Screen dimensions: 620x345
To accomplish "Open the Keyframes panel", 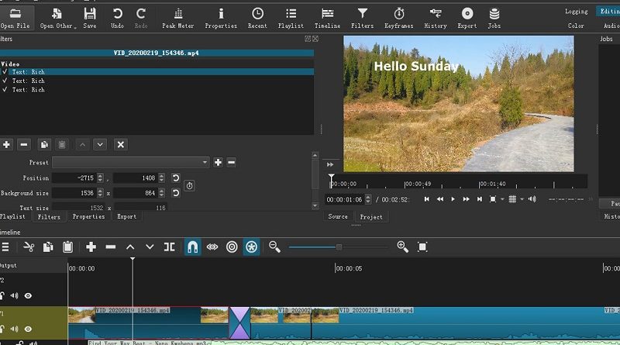I will [x=398, y=18].
